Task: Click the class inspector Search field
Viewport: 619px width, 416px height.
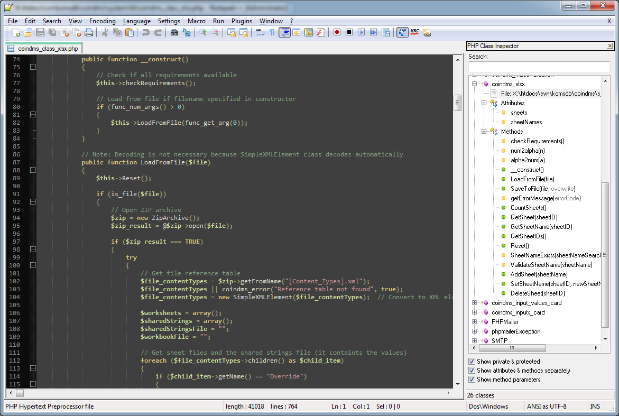Action: [539, 66]
